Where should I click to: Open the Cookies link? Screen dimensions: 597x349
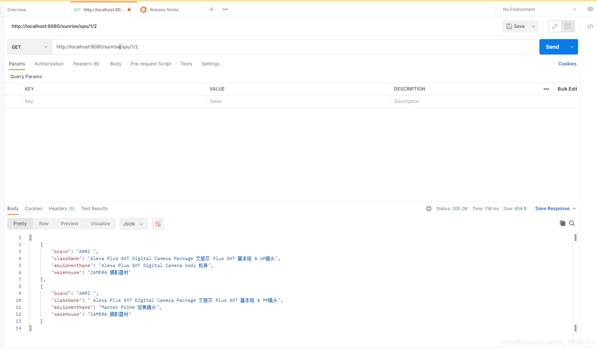tap(567, 64)
